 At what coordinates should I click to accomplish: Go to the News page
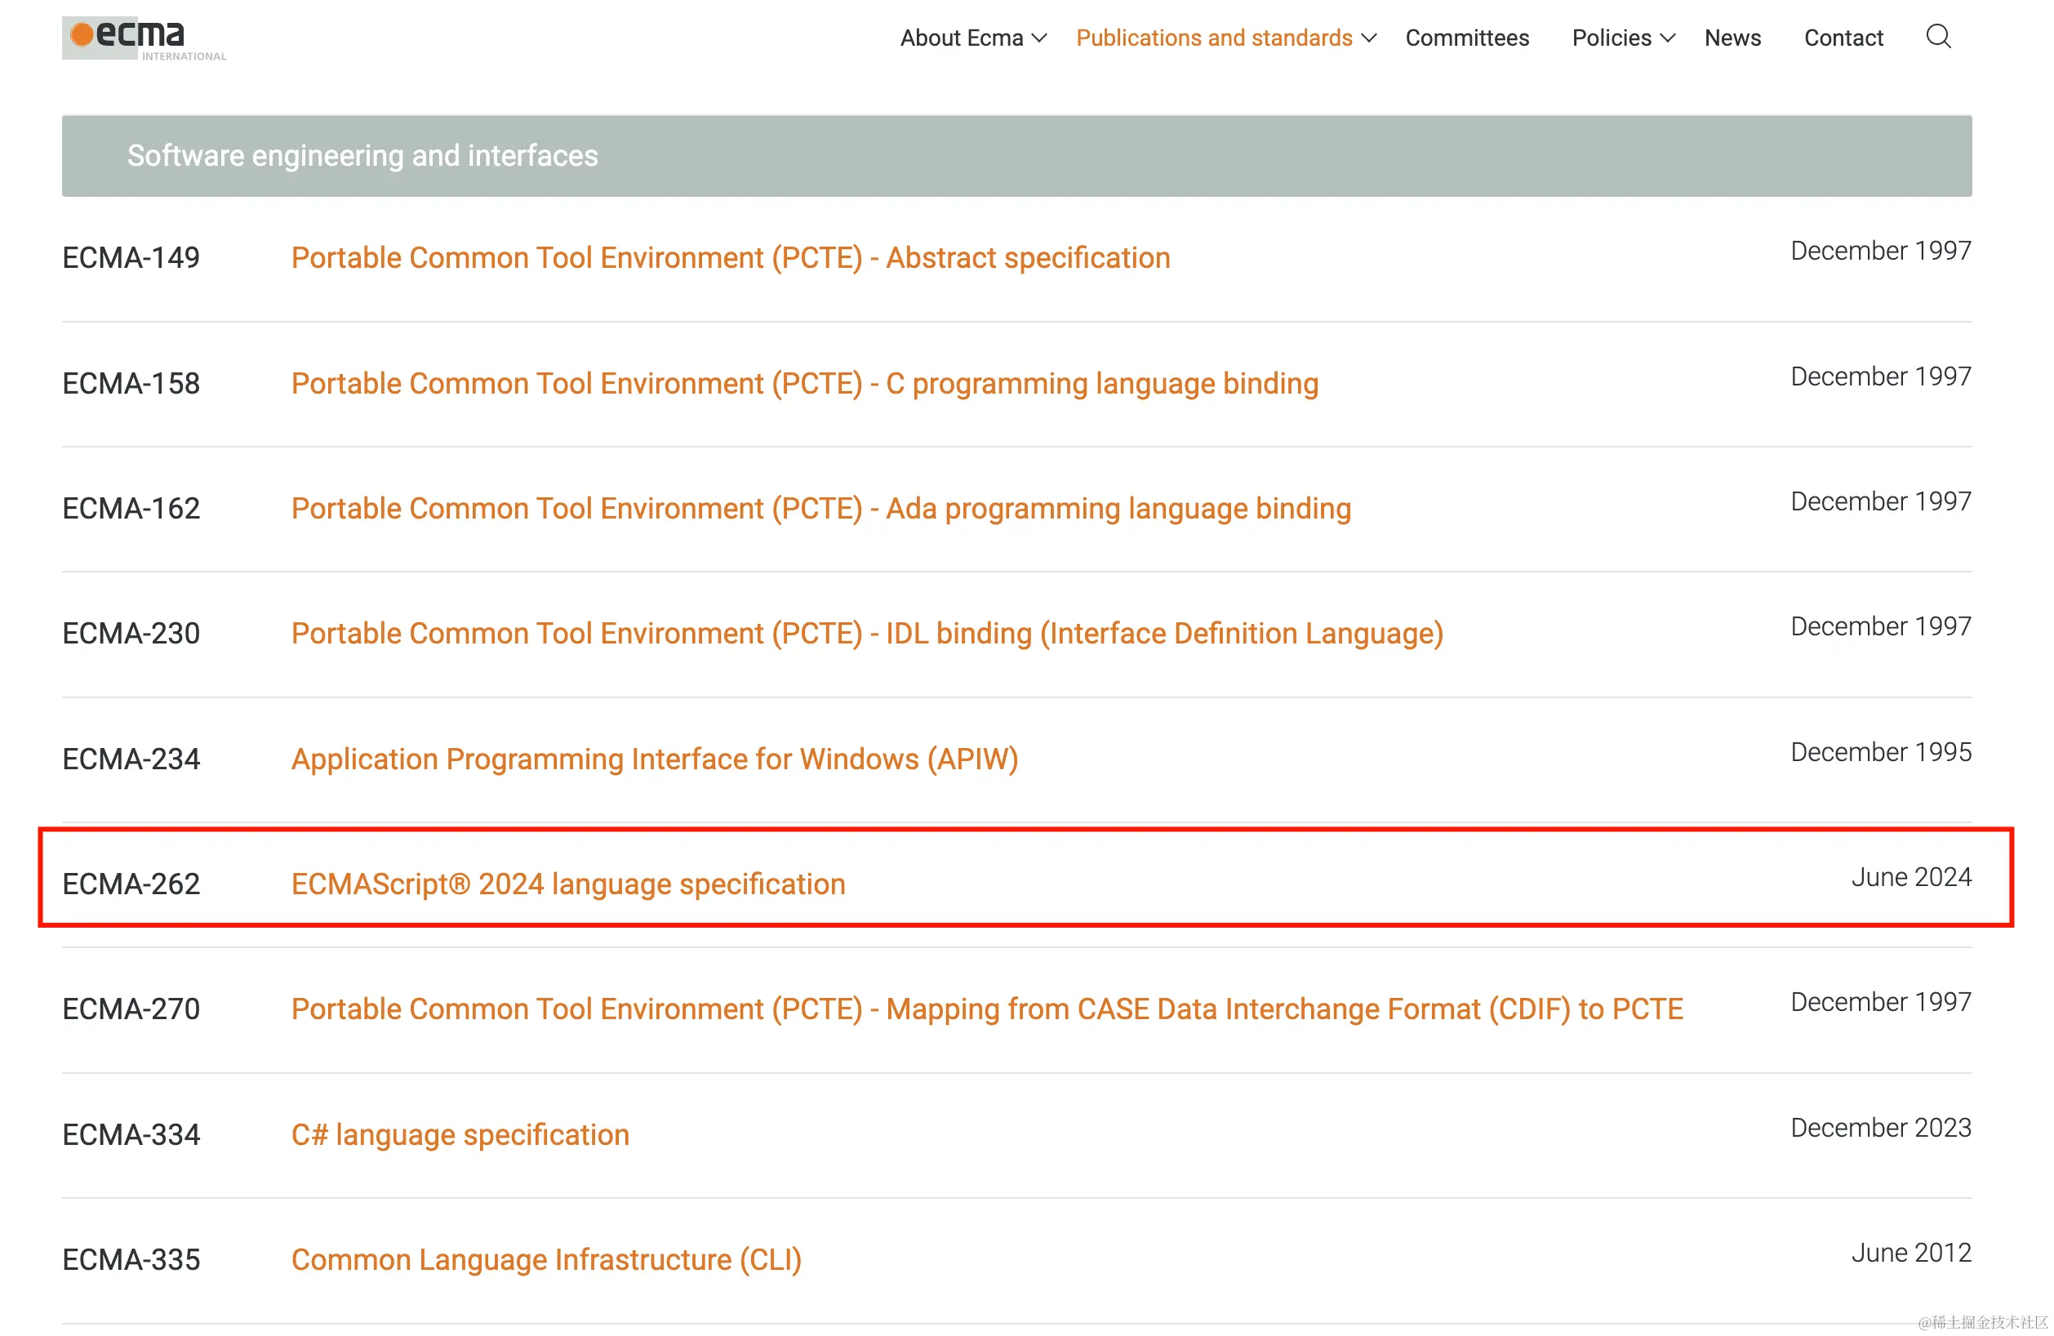pos(1732,38)
